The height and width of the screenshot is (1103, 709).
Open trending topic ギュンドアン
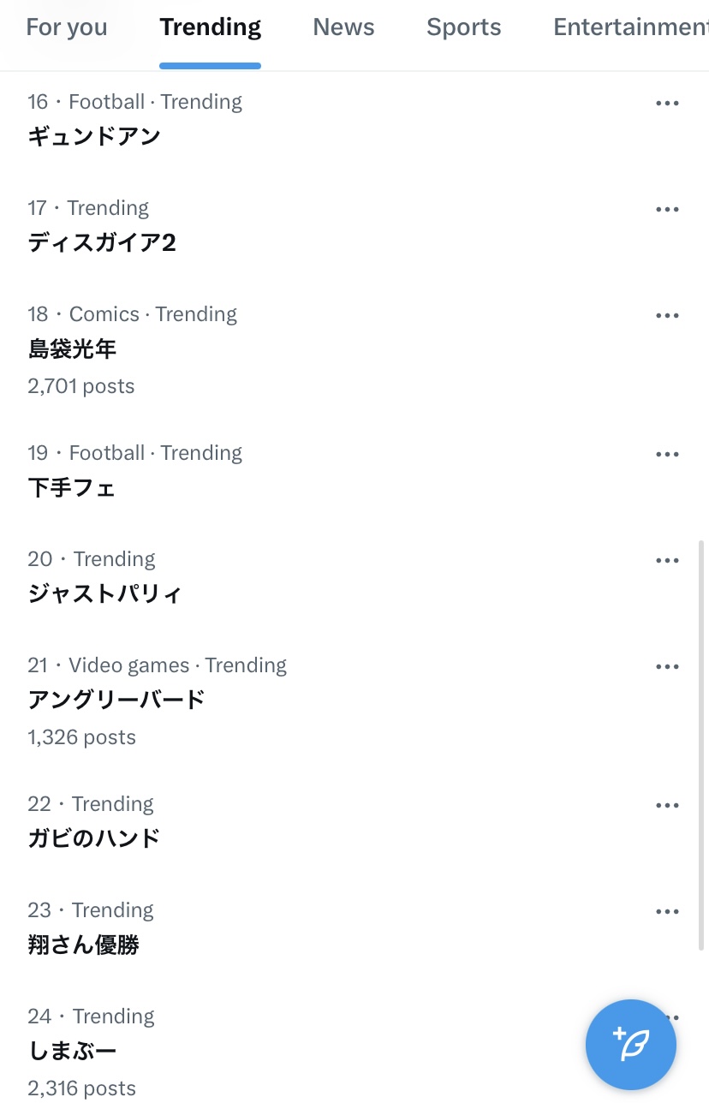(x=94, y=136)
